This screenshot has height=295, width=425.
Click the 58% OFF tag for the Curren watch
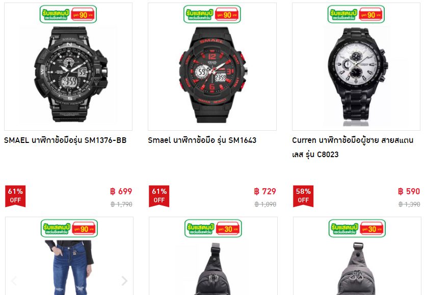point(303,196)
